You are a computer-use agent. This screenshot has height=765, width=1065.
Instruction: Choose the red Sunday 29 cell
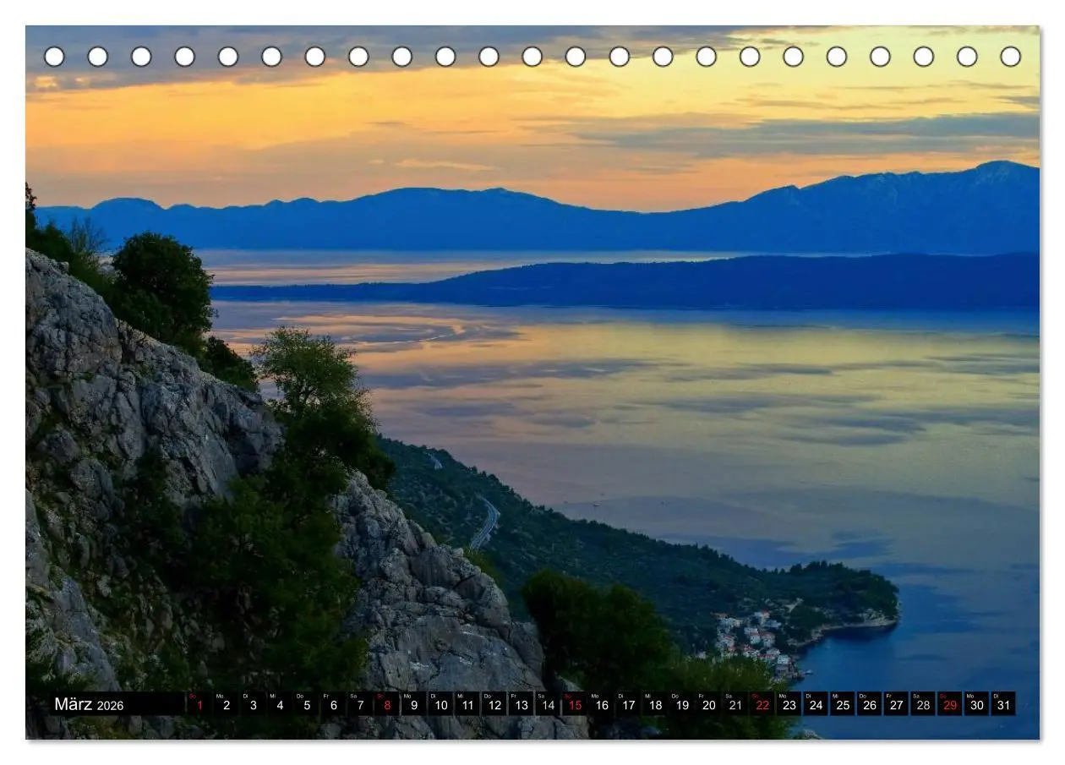tap(948, 704)
